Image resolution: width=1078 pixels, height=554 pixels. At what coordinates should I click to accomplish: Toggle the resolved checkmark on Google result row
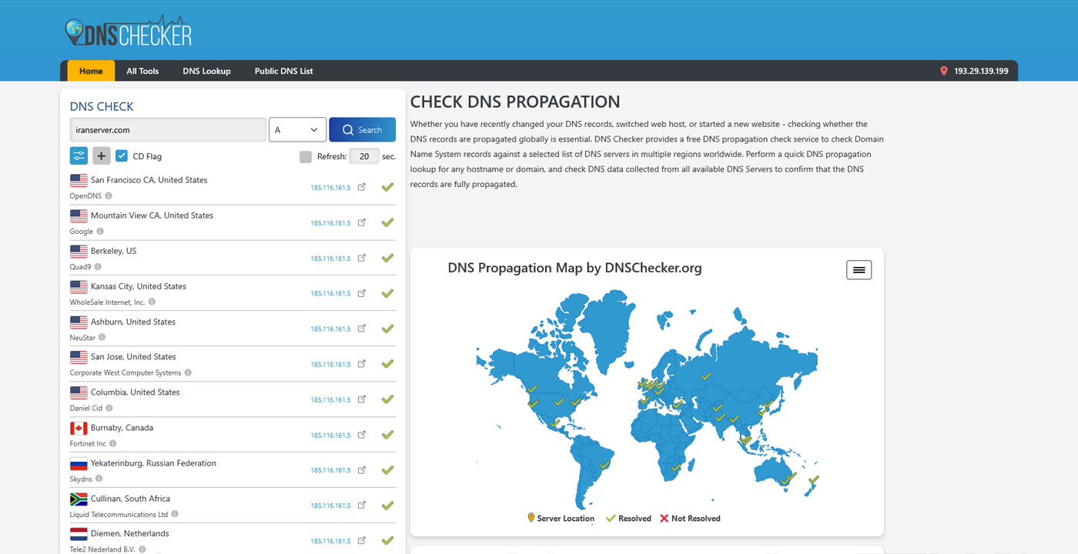pyautogui.click(x=387, y=222)
